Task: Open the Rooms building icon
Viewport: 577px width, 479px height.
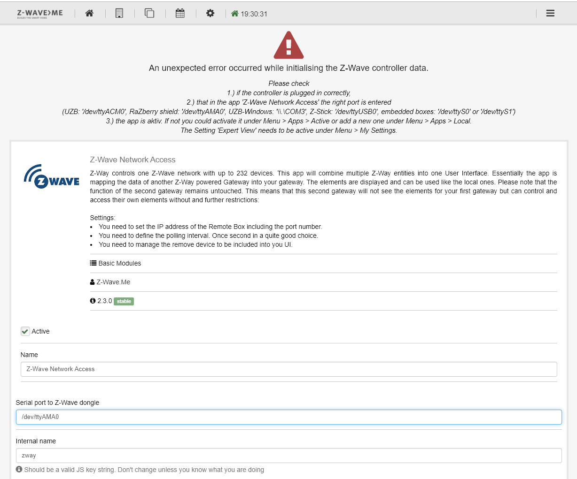Action: (x=119, y=13)
